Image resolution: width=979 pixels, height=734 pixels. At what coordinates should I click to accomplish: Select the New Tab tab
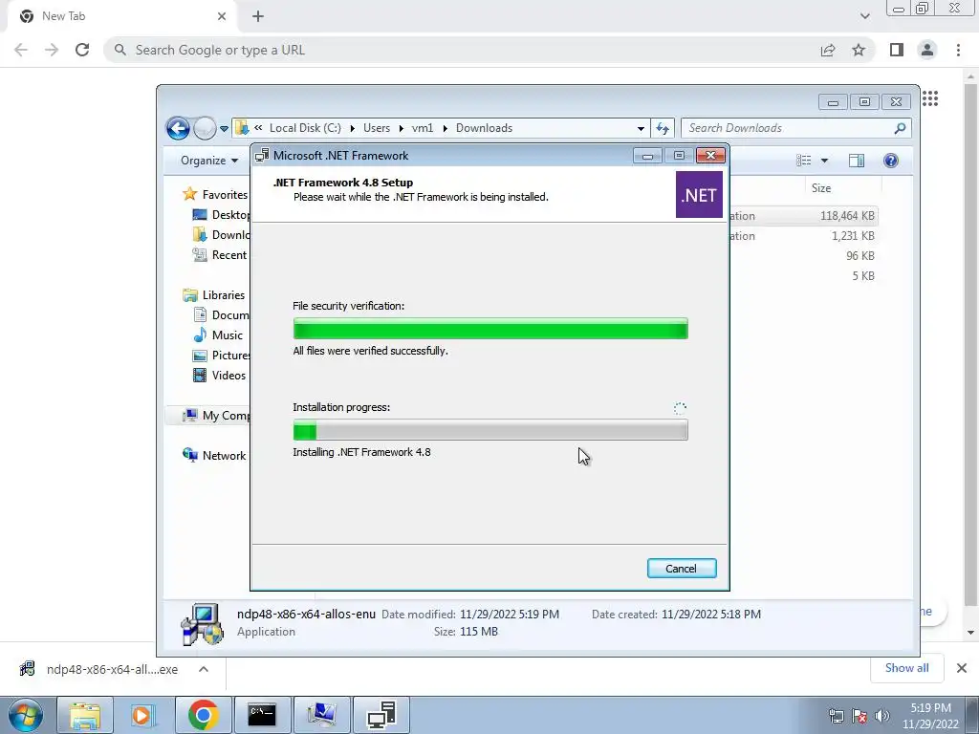point(122,16)
